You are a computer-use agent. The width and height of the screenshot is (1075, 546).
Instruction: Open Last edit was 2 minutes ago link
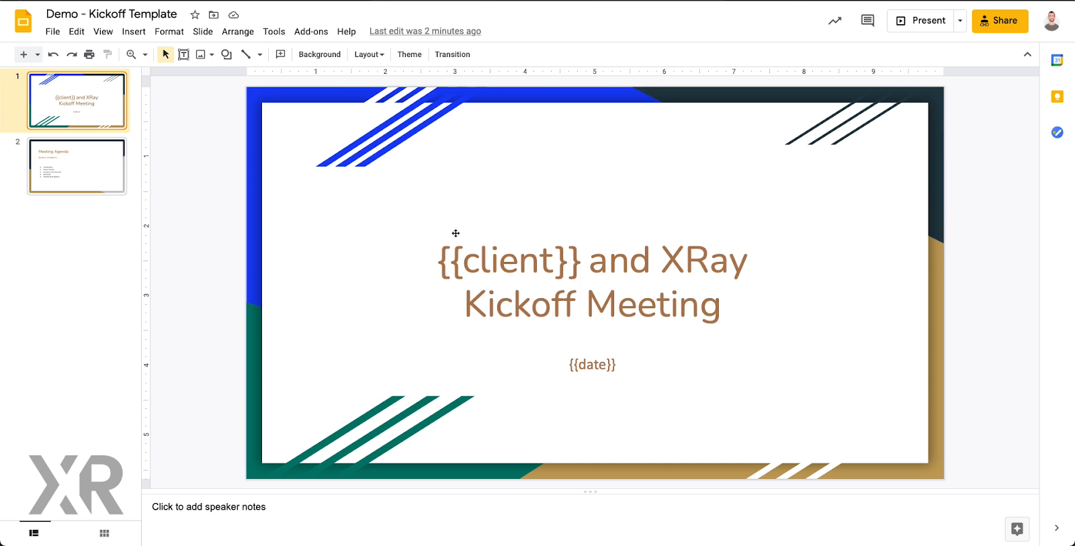tap(425, 32)
